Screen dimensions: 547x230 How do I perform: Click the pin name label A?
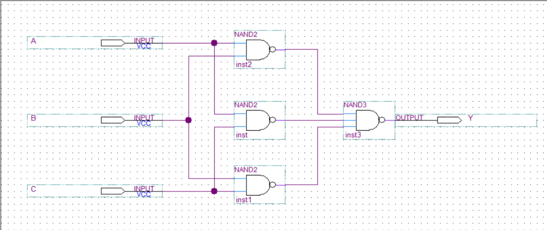pos(33,41)
